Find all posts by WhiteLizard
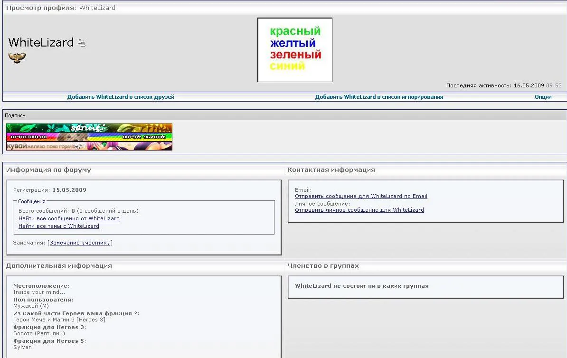This screenshot has height=358, width=567. [x=69, y=218]
